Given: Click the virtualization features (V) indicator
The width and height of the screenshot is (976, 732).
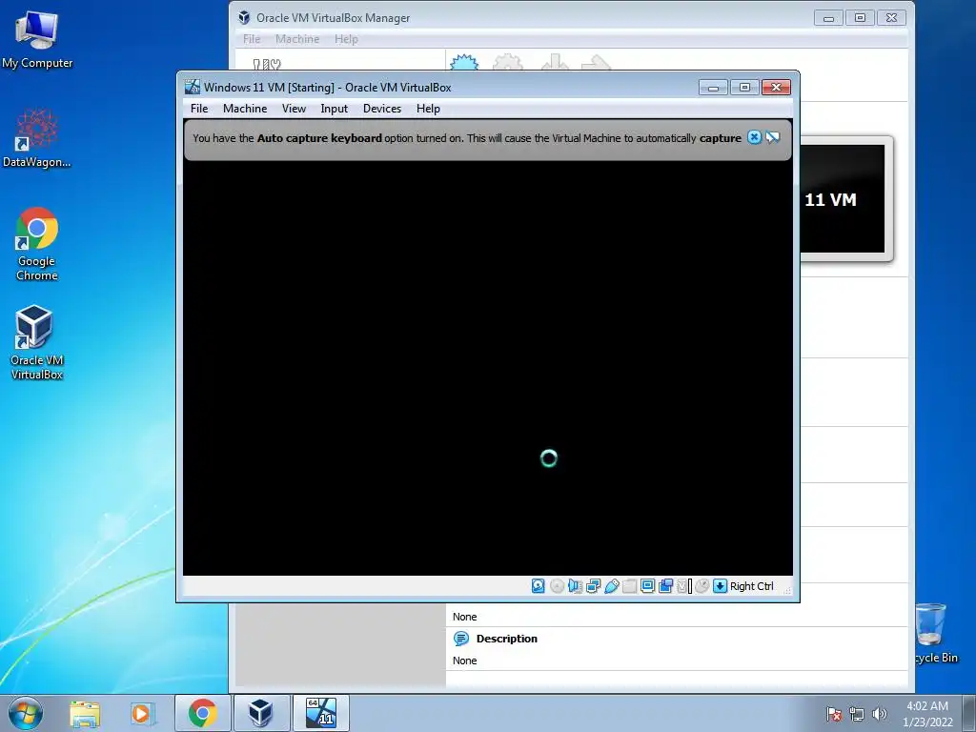Looking at the screenshot, I should (x=683, y=586).
